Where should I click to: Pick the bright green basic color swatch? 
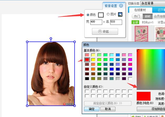pos(99,64)
